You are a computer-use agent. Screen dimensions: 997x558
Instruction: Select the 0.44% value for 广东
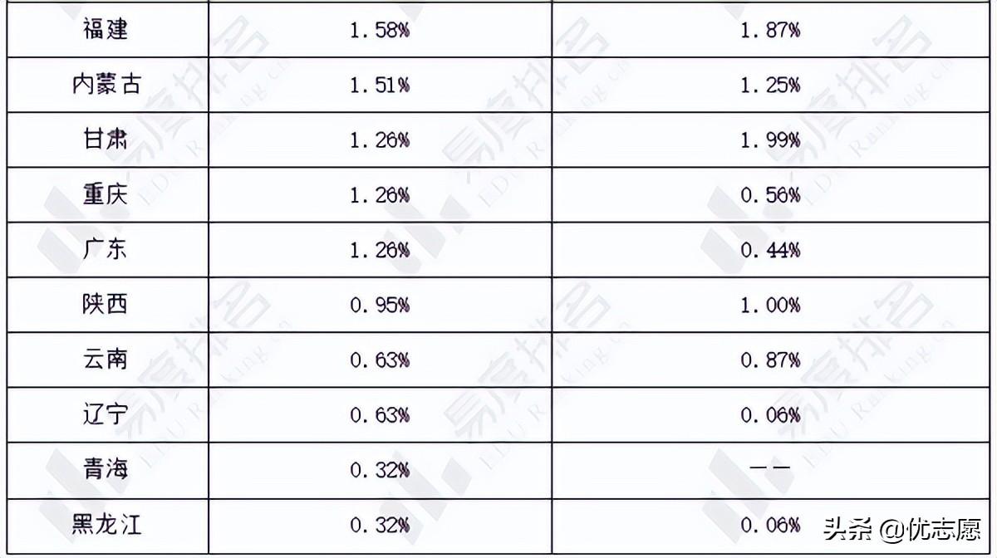(770, 250)
